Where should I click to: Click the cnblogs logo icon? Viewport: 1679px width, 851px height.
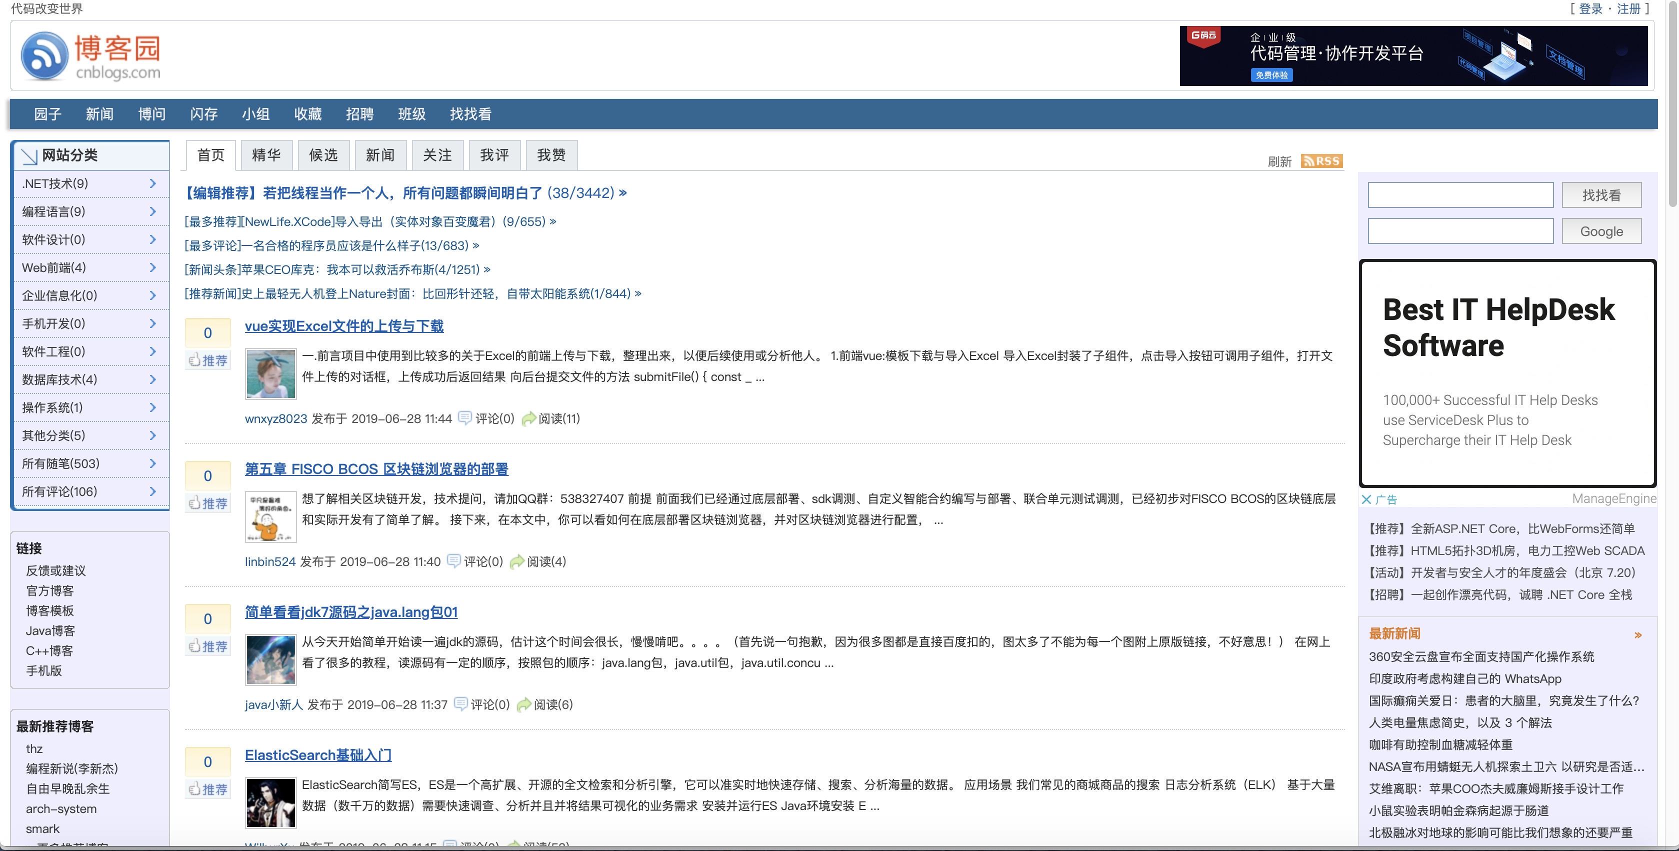point(44,56)
